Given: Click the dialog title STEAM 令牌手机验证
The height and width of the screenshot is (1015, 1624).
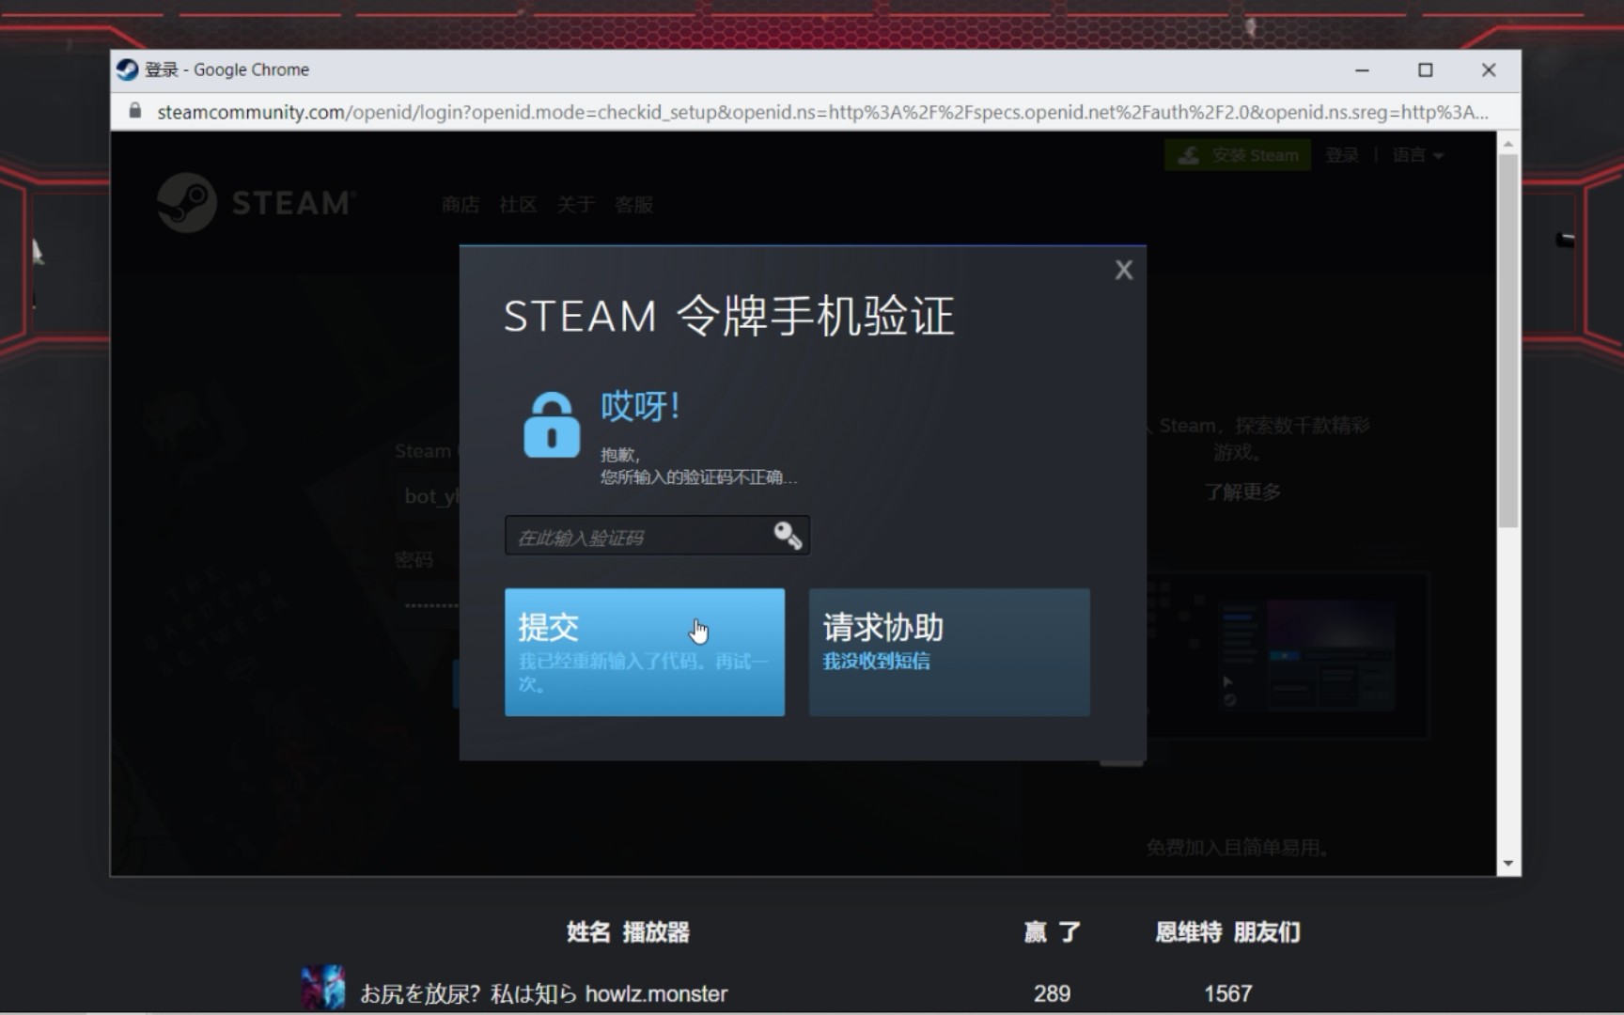Looking at the screenshot, I should coord(729,316).
